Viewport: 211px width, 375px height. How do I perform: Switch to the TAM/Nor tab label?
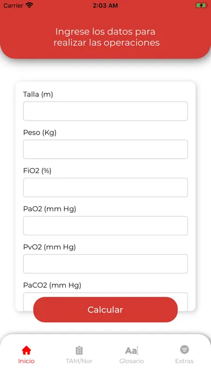coord(79,361)
